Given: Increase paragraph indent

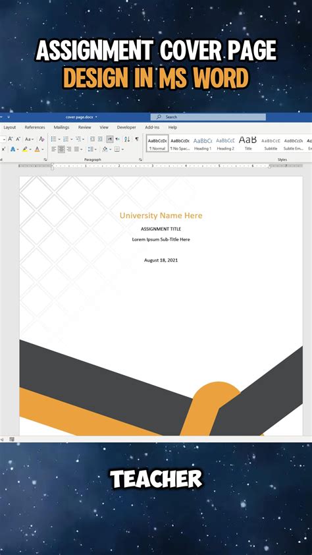Looking at the screenshot, I should click(100, 138).
